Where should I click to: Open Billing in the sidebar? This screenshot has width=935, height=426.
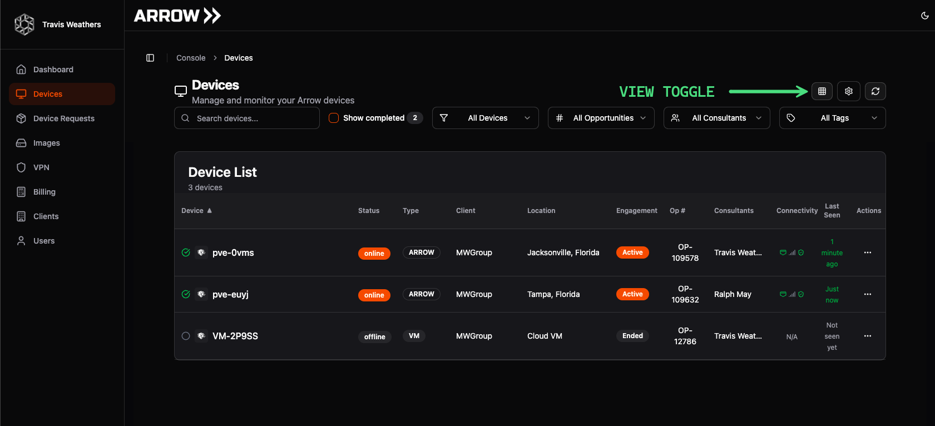tap(62, 192)
